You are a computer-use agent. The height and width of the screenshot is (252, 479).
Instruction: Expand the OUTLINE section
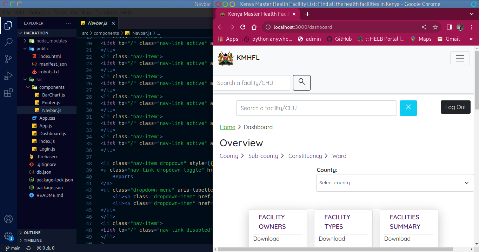[32, 233]
